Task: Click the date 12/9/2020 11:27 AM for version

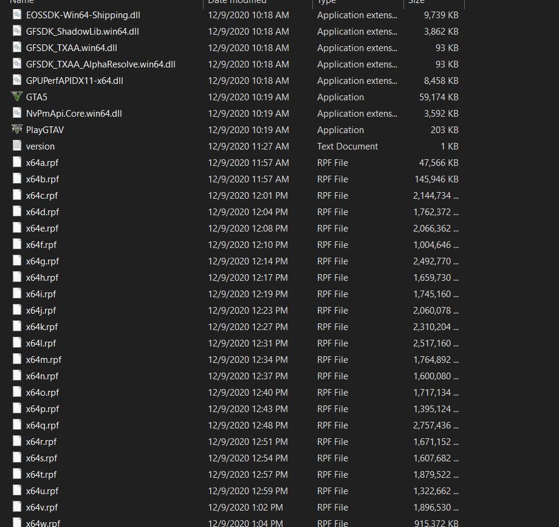Action: point(249,146)
